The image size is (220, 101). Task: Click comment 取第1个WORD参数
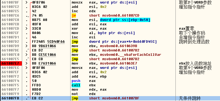click(195, 68)
